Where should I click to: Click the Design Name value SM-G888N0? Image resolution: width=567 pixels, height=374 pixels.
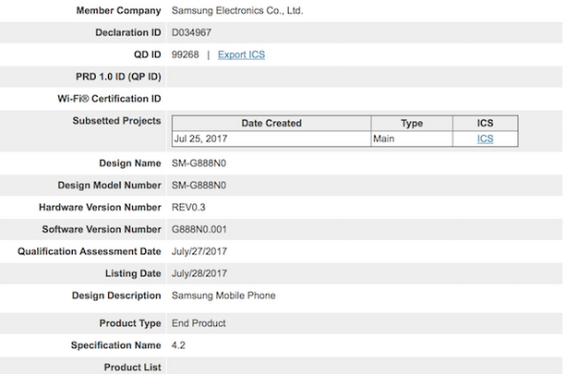(199, 163)
